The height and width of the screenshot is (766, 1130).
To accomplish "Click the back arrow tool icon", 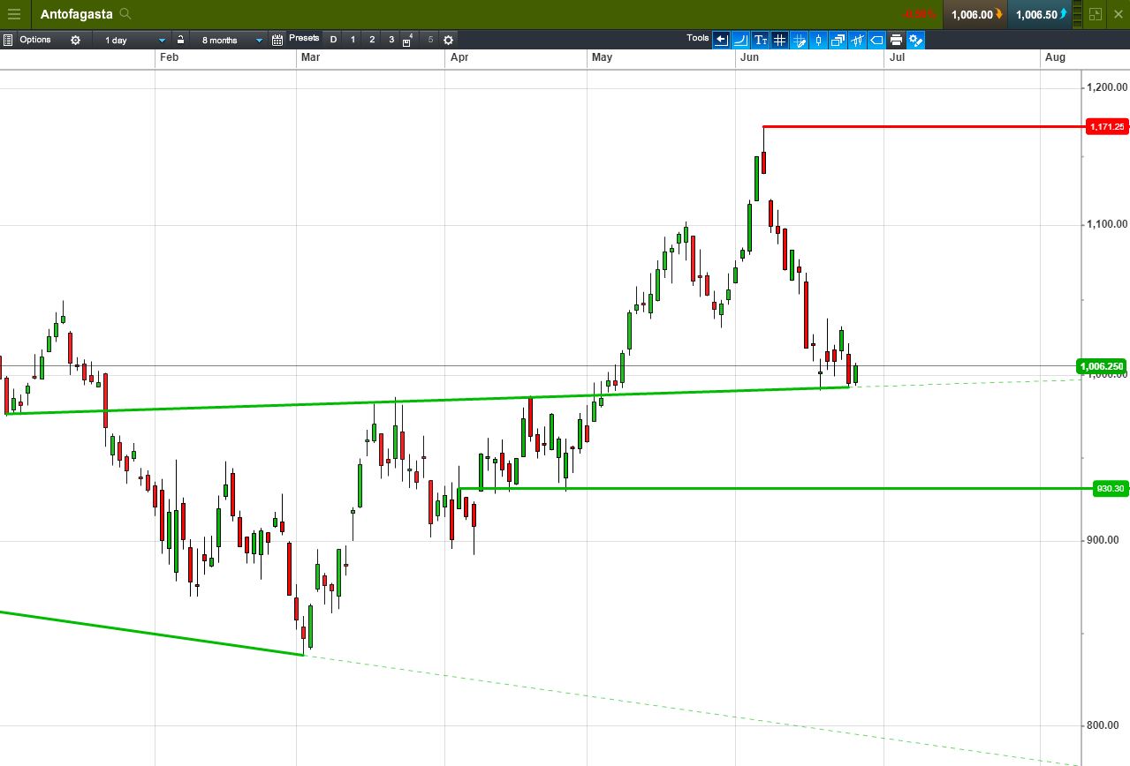I will pos(721,40).
